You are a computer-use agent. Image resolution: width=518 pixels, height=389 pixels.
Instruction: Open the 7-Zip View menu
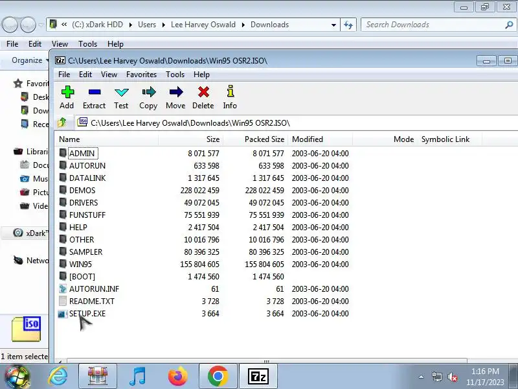[109, 75]
